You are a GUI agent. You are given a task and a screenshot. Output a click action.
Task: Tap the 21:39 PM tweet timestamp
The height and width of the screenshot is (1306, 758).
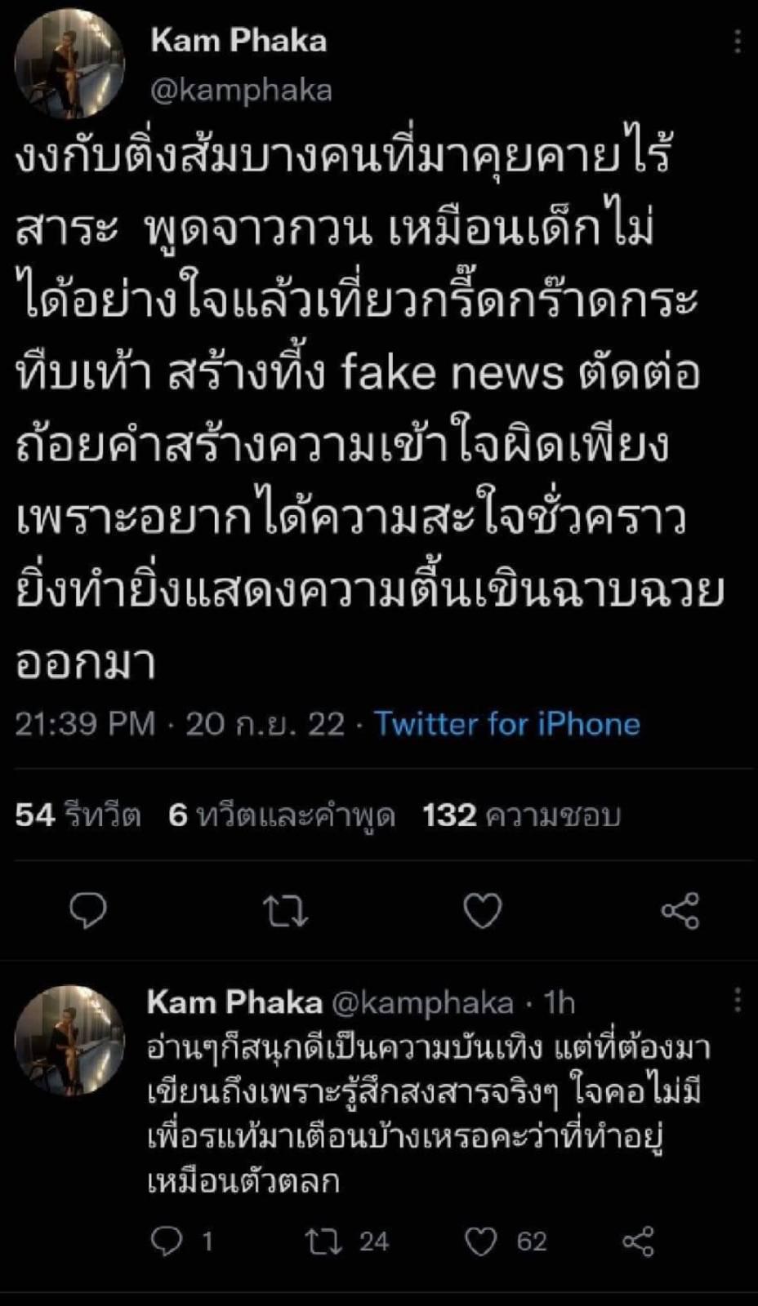tap(85, 724)
